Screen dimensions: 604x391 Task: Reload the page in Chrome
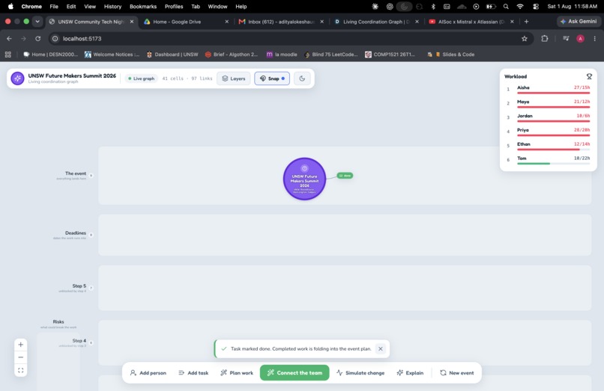37,38
